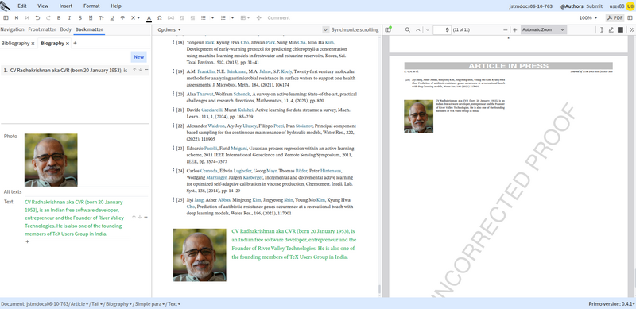Move biography list entry up
This screenshot has width=636, height=309.
pos(134,70)
